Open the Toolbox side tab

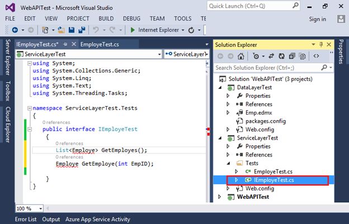8,91
